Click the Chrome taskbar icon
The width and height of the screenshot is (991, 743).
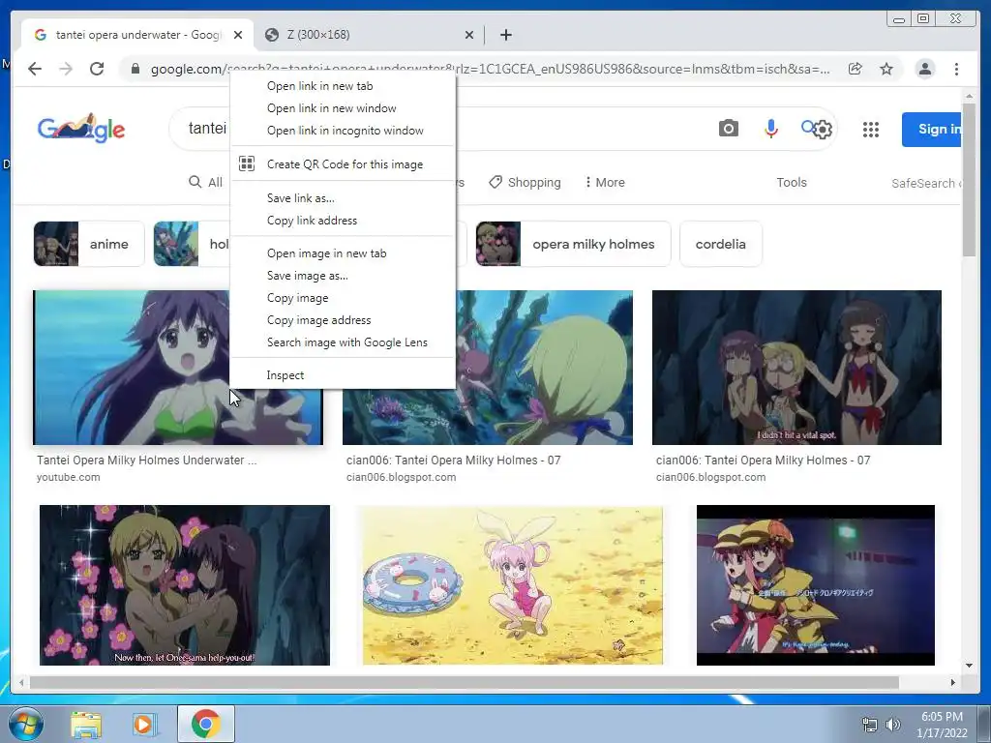[205, 724]
